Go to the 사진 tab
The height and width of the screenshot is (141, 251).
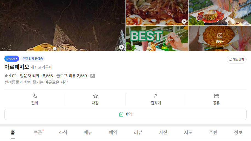point(163,132)
